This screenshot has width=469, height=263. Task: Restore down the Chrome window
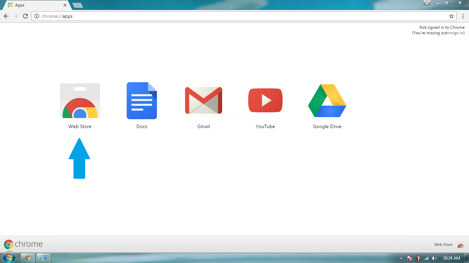click(x=446, y=3)
